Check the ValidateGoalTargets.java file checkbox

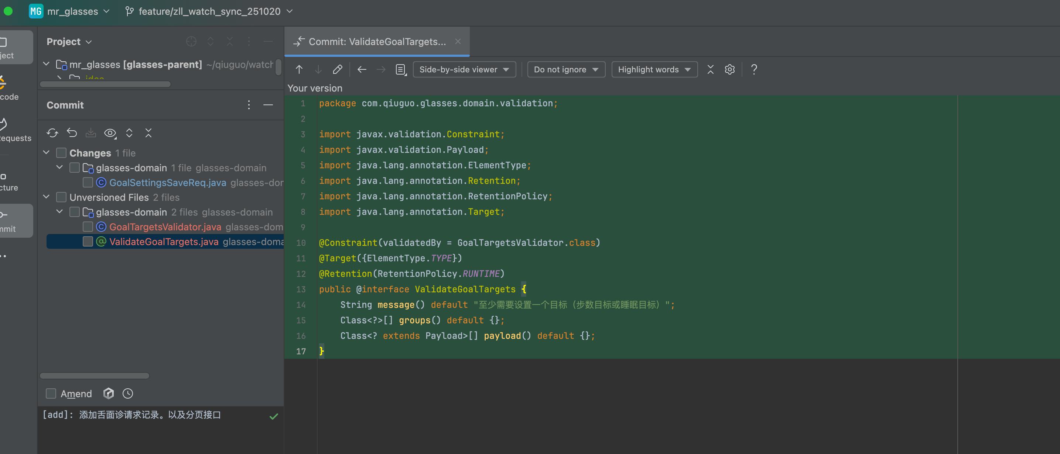pos(88,241)
